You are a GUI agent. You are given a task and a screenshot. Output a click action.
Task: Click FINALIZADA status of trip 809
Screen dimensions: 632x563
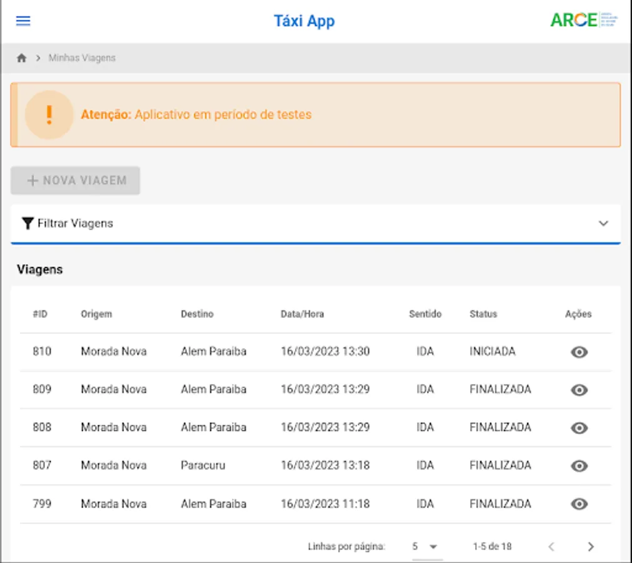(500, 389)
